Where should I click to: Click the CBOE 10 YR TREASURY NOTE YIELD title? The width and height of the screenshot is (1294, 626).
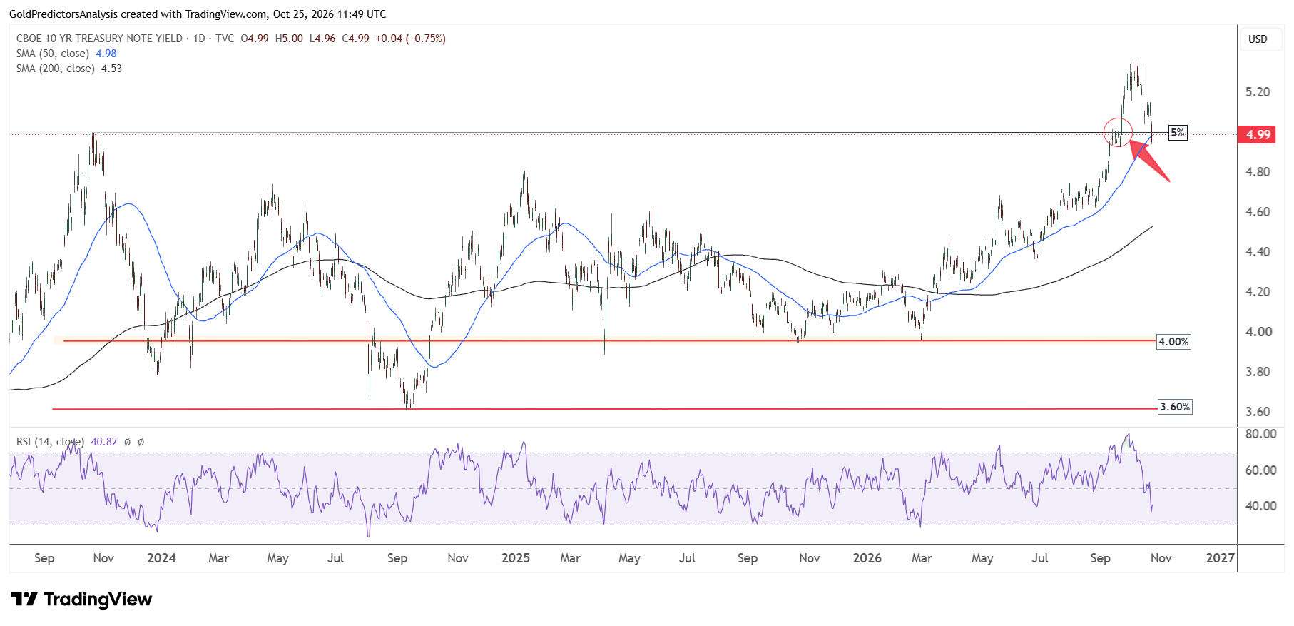click(99, 39)
